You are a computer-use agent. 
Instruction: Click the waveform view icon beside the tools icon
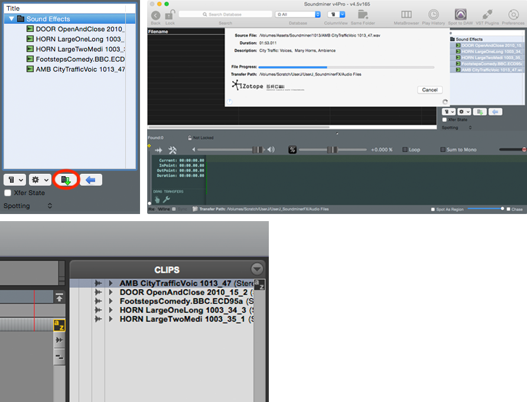coord(159,150)
